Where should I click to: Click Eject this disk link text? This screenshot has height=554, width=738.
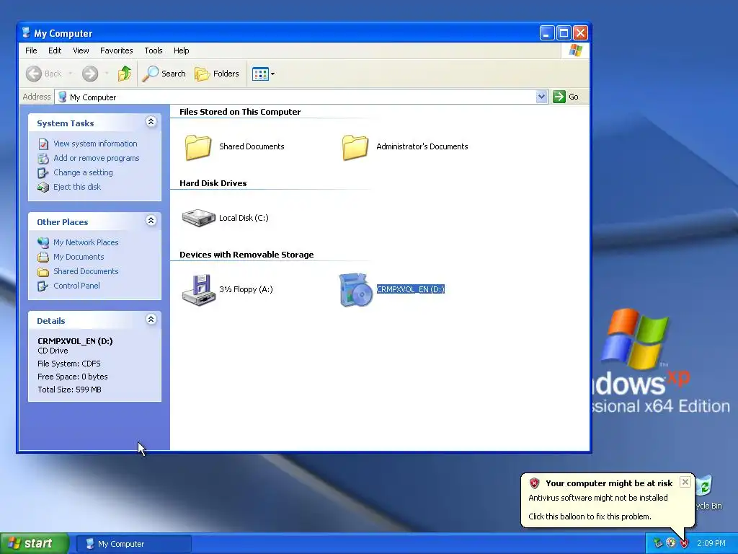coord(77,187)
